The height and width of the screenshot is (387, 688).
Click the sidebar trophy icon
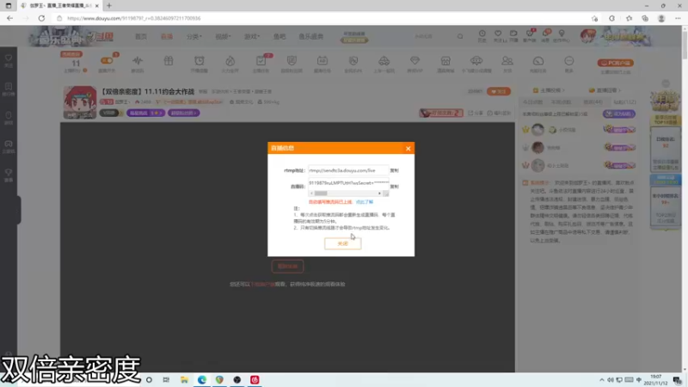(9, 175)
